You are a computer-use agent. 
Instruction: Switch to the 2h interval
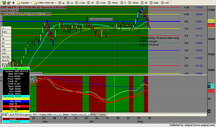[91, 3]
